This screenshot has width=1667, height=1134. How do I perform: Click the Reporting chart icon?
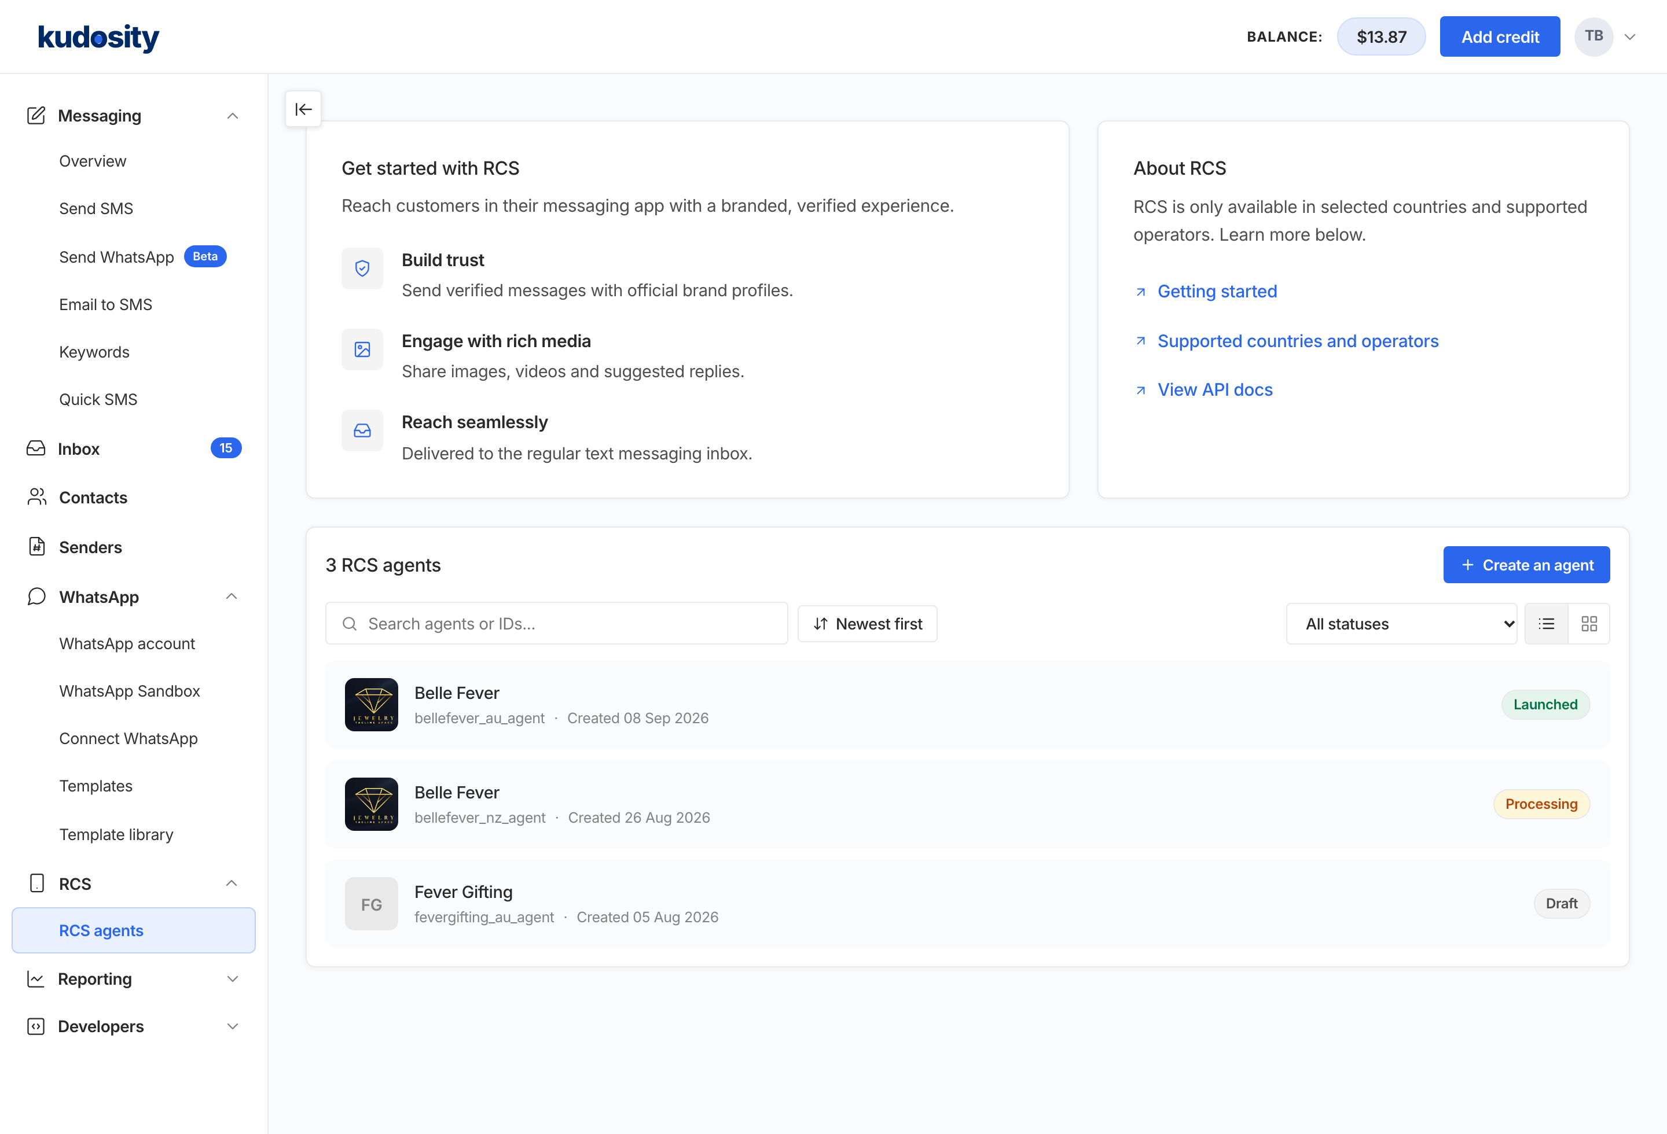pos(36,978)
